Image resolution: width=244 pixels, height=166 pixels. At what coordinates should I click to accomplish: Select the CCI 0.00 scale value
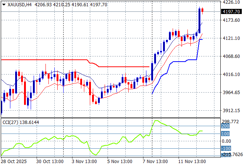coord(226,141)
